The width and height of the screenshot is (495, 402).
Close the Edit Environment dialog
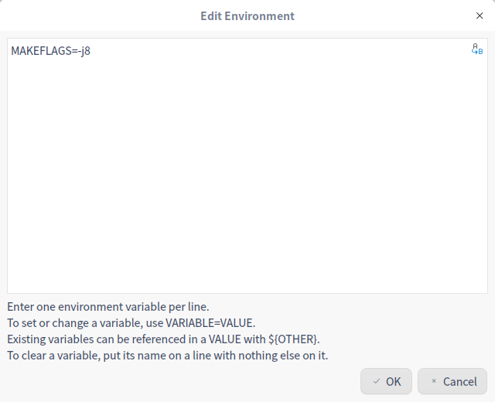[480, 15]
